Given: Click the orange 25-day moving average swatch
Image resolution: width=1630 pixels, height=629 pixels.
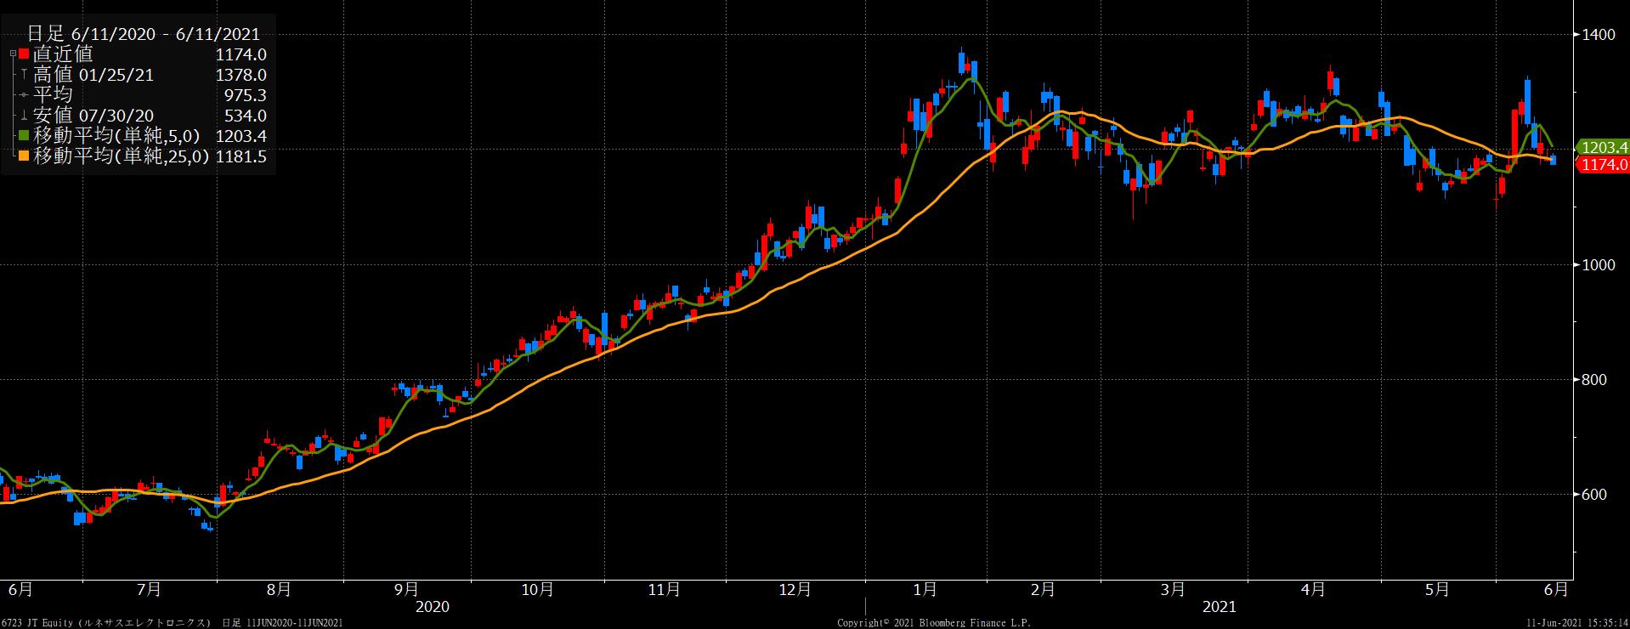Looking at the screenshot, I should click(x=24, y=156).
